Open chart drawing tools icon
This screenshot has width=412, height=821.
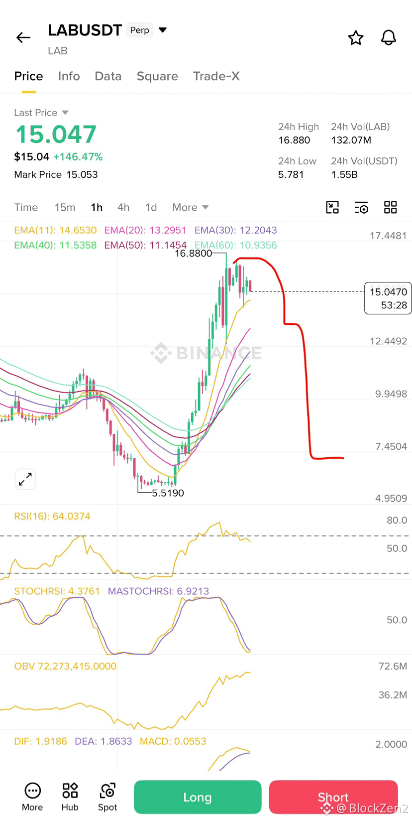(x=332, y=207)
